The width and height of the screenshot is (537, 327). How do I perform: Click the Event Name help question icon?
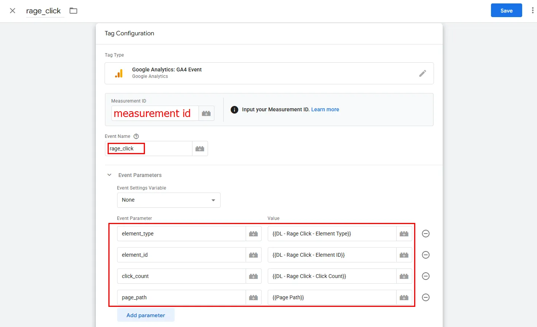point(136,136)
